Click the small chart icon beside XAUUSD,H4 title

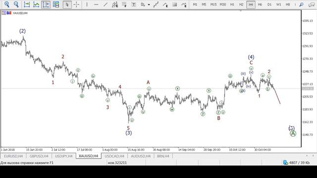(3, 13)
